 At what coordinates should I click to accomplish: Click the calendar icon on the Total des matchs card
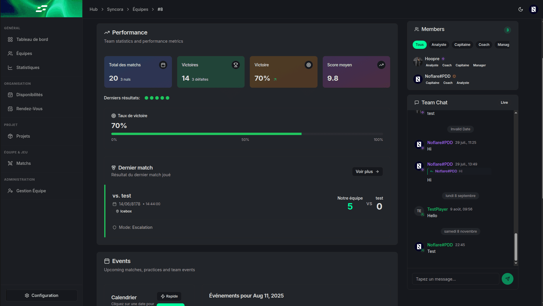click(163, 65)
